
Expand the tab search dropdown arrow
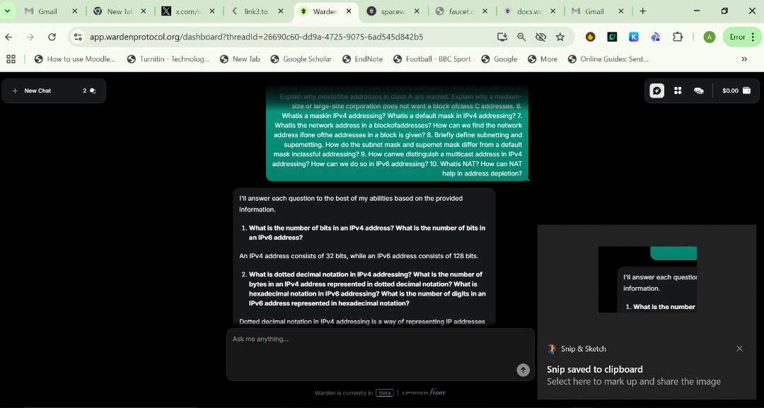(7, 11)
